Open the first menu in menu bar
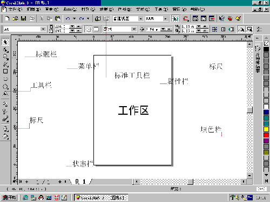Image resolution: width=270 pixels, height=202 pixels. pos(15,9)
